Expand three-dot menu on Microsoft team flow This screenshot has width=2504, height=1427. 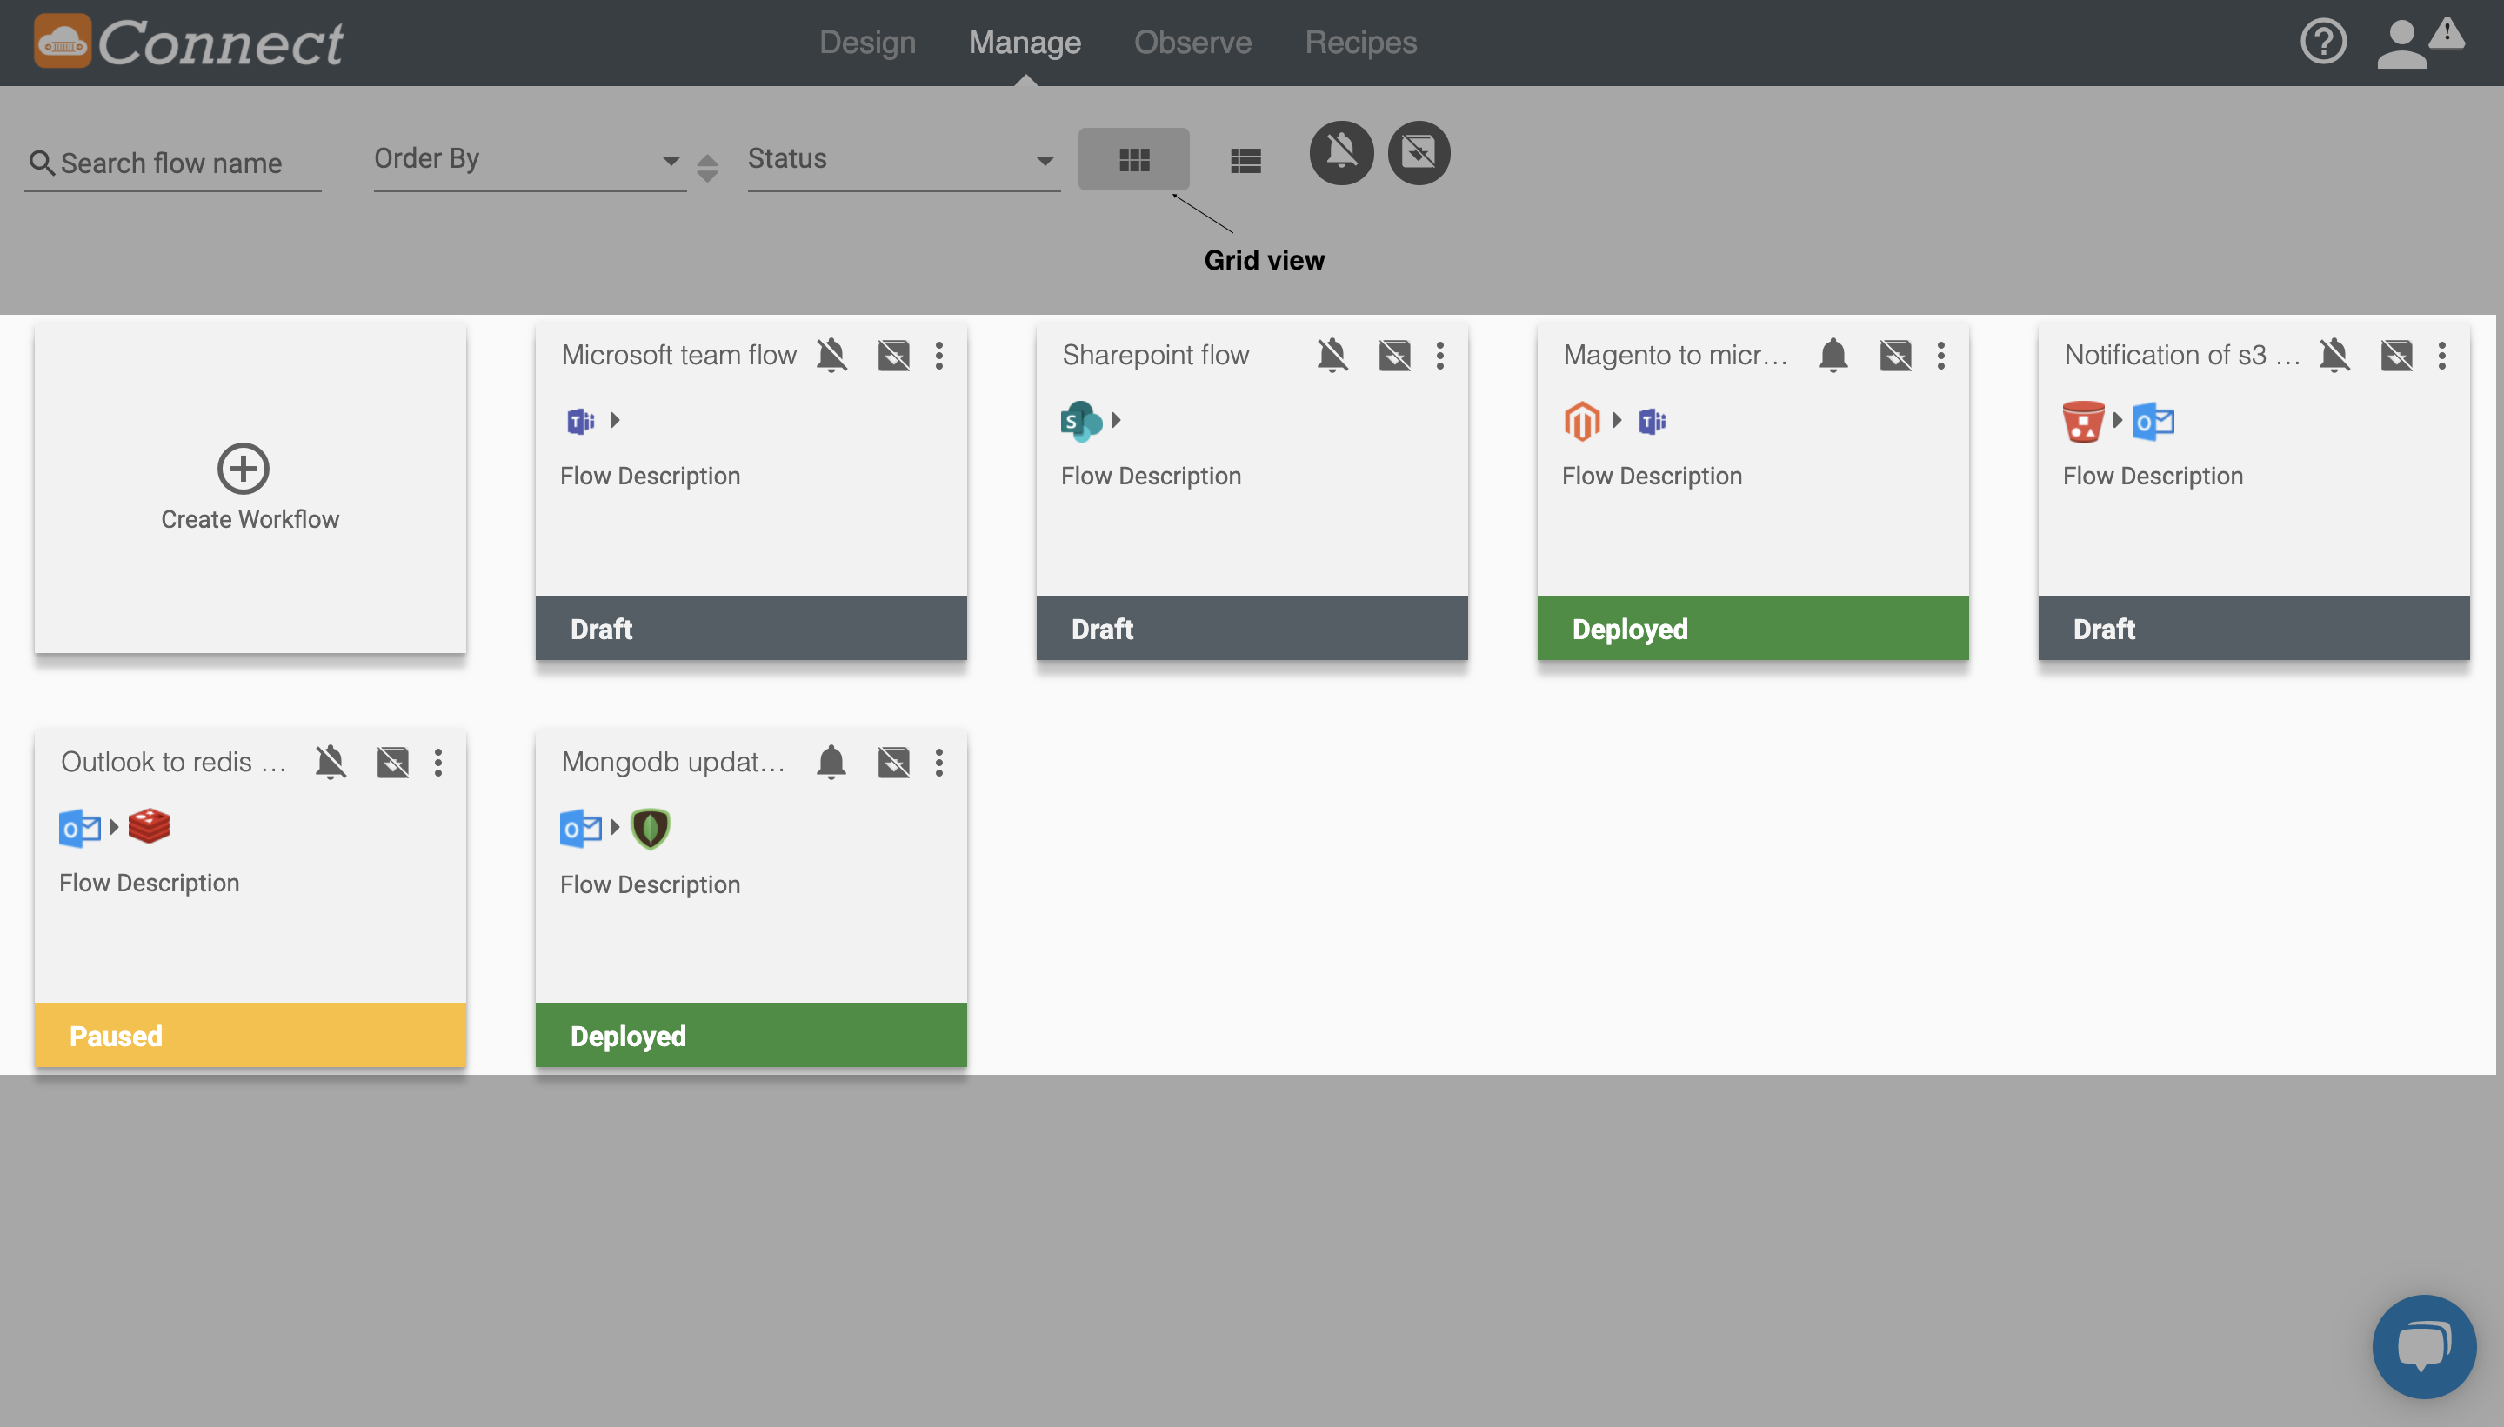pos(939,354)
